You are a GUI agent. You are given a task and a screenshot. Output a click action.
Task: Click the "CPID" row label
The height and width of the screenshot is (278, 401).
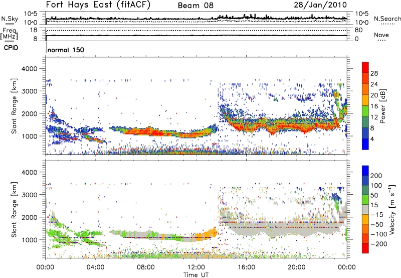pyautogui.click(x=11, y=48)
